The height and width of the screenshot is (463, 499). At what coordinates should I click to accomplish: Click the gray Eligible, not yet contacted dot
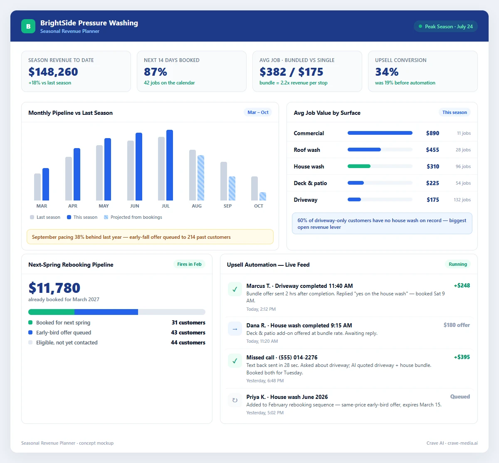30,342
